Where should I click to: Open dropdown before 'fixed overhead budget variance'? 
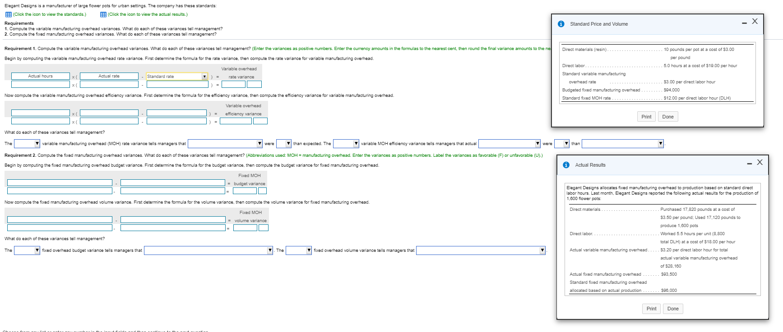27,250
